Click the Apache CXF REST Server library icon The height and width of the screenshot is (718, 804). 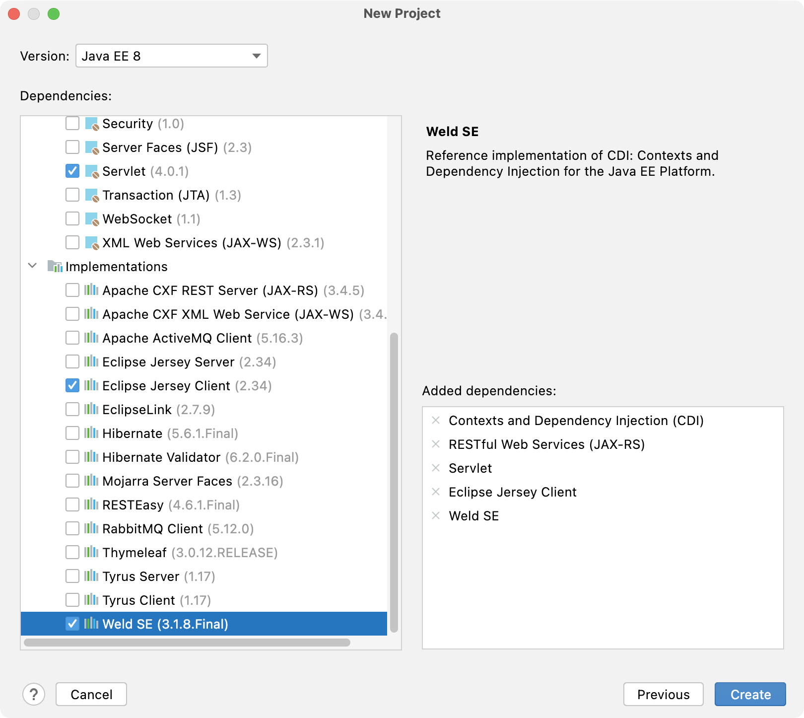[x=91, y=290]
